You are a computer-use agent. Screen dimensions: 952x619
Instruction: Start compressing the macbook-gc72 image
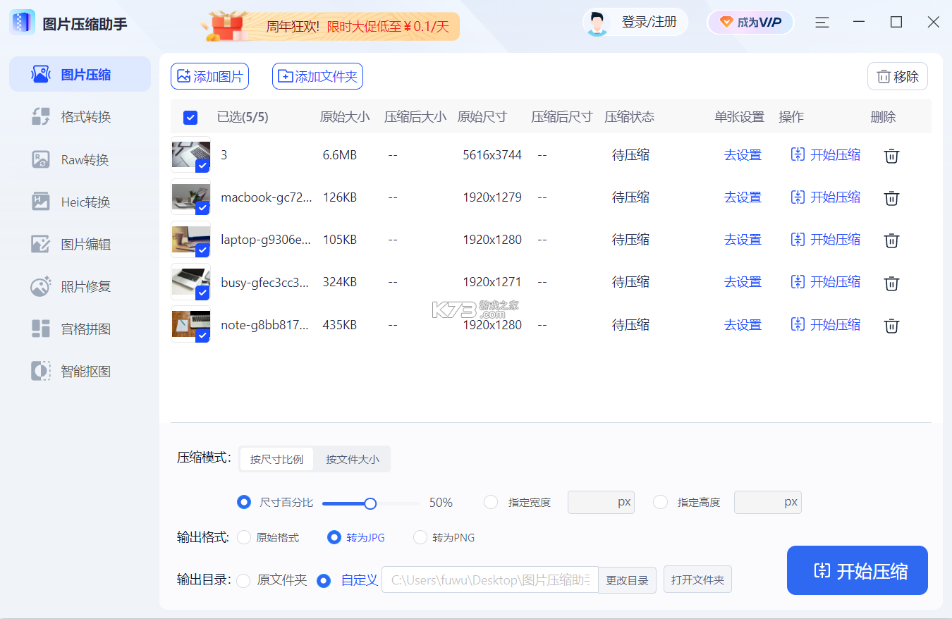tap(826, 197)
